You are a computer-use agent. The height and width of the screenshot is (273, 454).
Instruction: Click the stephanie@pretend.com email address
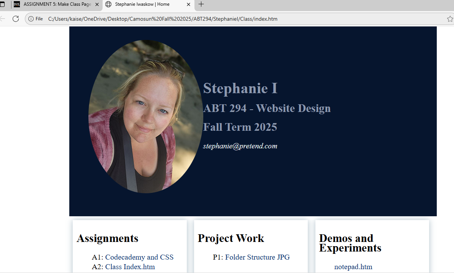pos(240,146)
